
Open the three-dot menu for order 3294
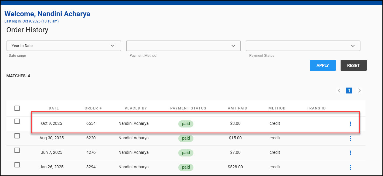[350, 167]
